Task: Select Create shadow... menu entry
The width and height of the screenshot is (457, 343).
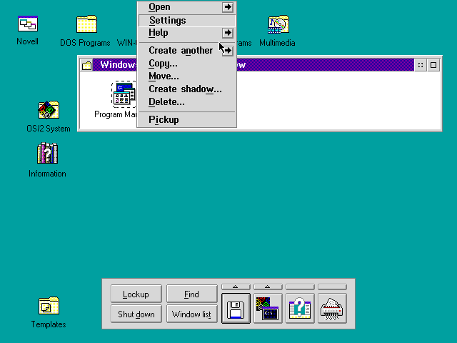Action: pos(187,89)
